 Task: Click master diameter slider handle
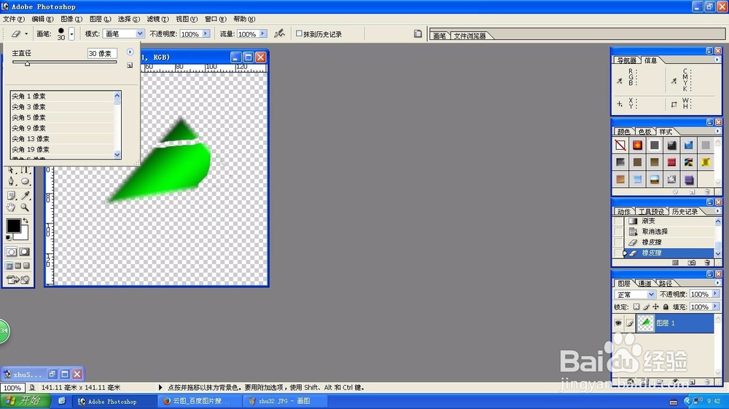coord(27,63)
